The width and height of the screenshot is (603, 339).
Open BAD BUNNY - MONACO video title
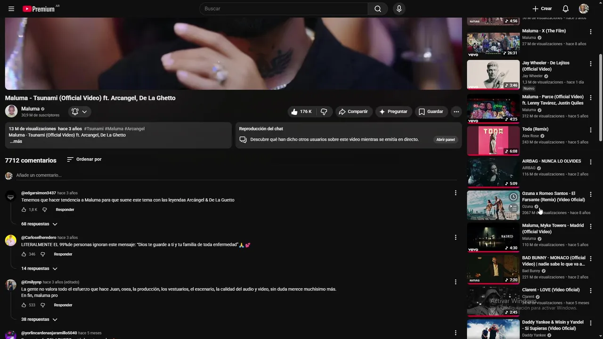554,261
